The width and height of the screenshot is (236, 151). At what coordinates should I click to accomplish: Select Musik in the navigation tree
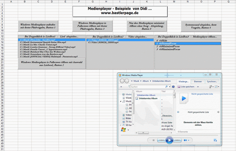point(127,101)
